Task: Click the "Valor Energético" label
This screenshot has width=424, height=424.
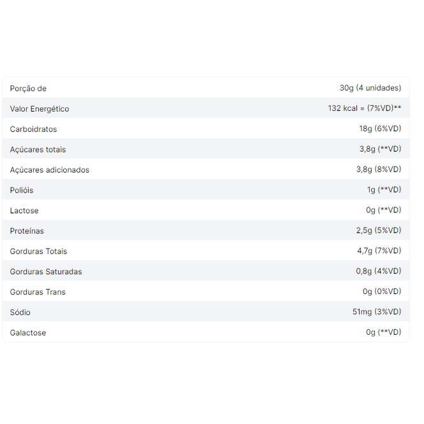Action: click(x=40, y=109)
